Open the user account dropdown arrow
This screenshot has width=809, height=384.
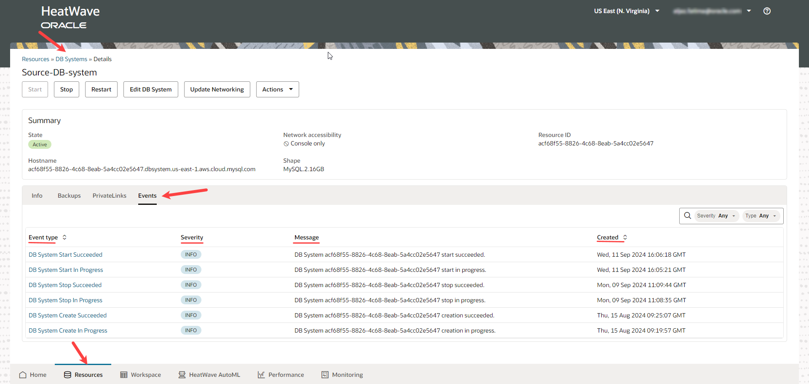click(749, 11)
